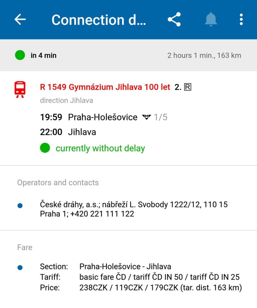This screenshot has width=257, height=308.
Task: Select the Jihlava arrival station
Action: click(x=82, y=132)
